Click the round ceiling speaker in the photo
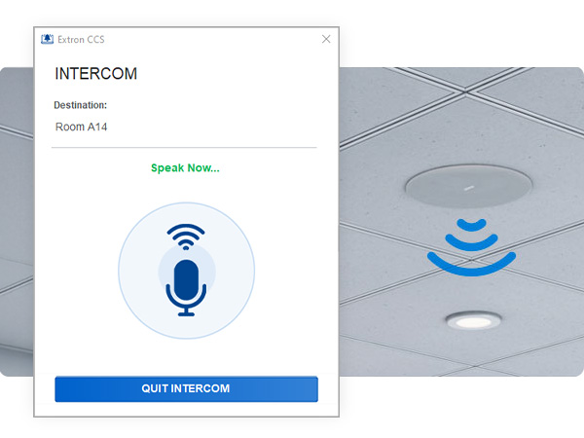This screenshot has width=584, height=438. (x=469, y=186)
